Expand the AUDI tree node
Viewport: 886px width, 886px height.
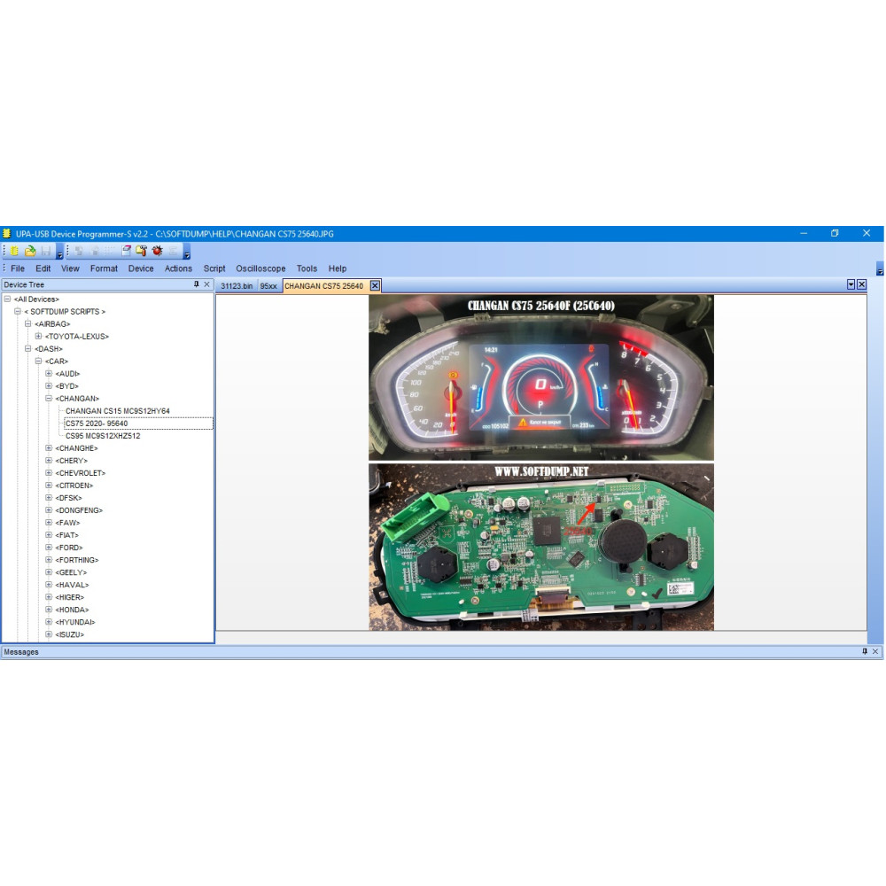[49, 374]
